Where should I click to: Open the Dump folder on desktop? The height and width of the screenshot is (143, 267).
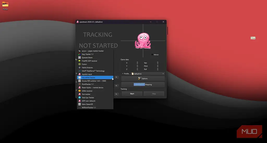(5, 6)
